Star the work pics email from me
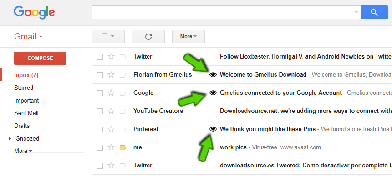Viewport: 392px width, 176px height. click(111, 147)
